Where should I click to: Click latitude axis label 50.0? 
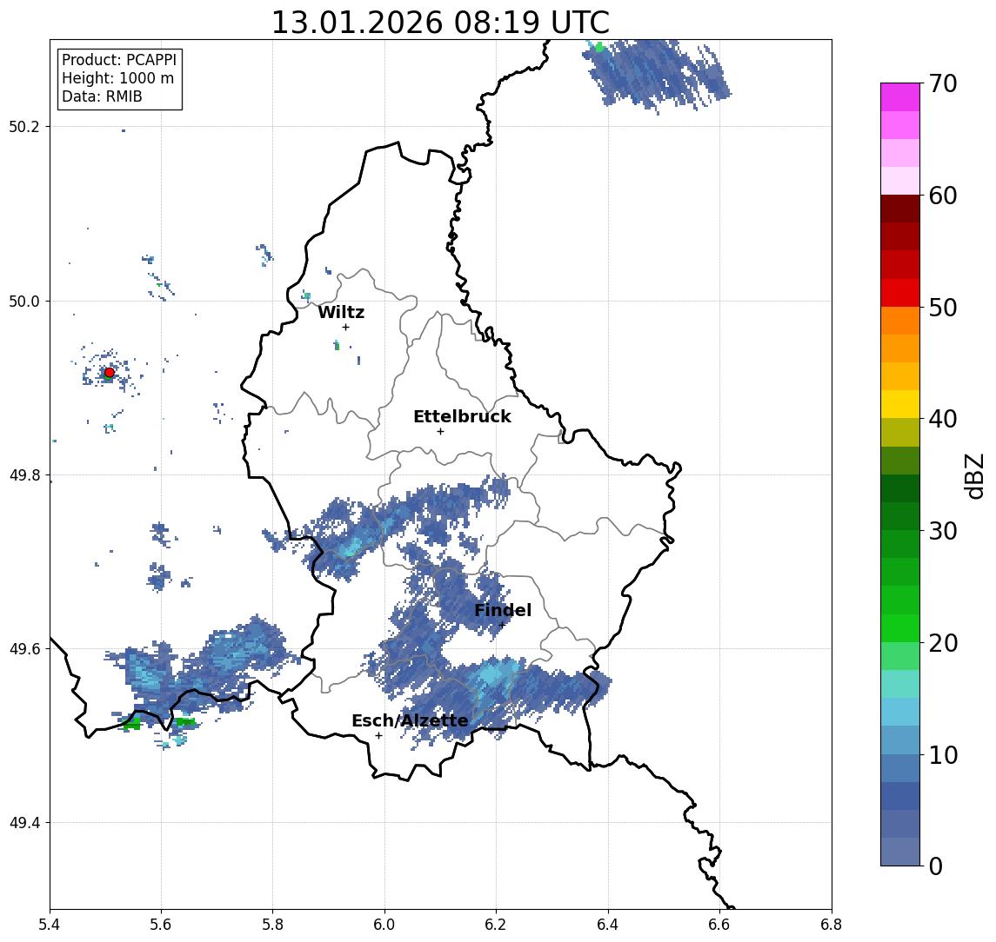[x=24, y=301]
